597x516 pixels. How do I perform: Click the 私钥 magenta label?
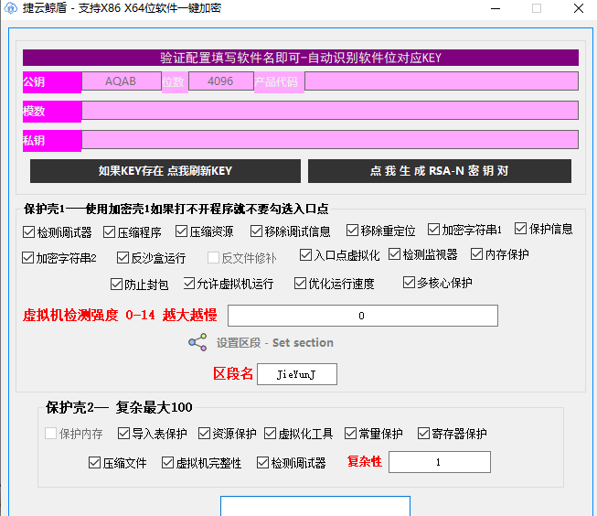point(52,141)
